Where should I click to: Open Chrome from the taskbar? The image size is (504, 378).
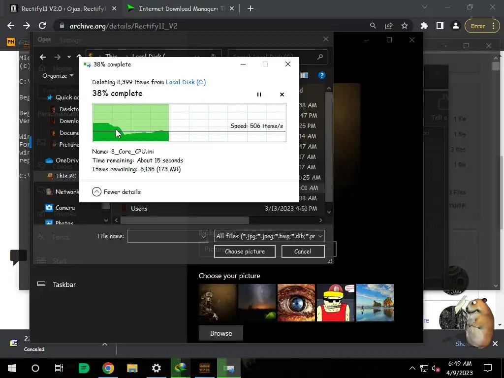click(108, 368)
